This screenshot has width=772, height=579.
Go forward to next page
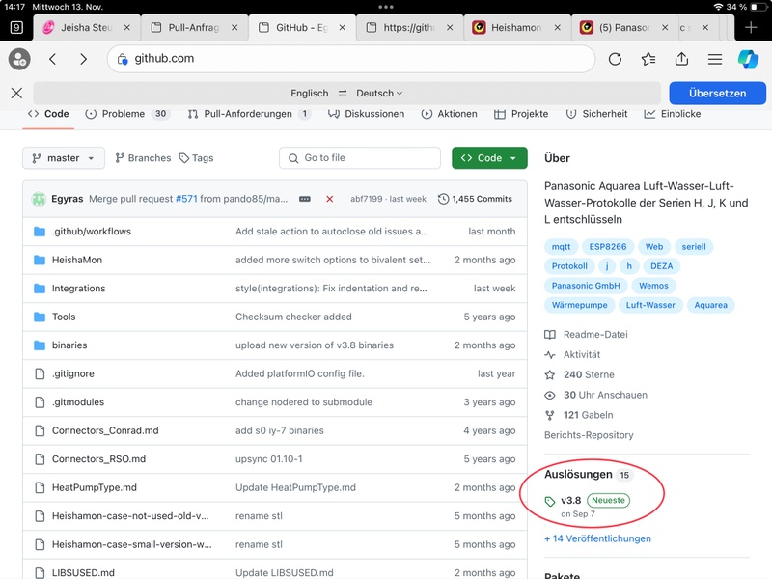83,59
